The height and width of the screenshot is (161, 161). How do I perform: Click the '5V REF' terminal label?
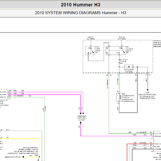(157, 147)
